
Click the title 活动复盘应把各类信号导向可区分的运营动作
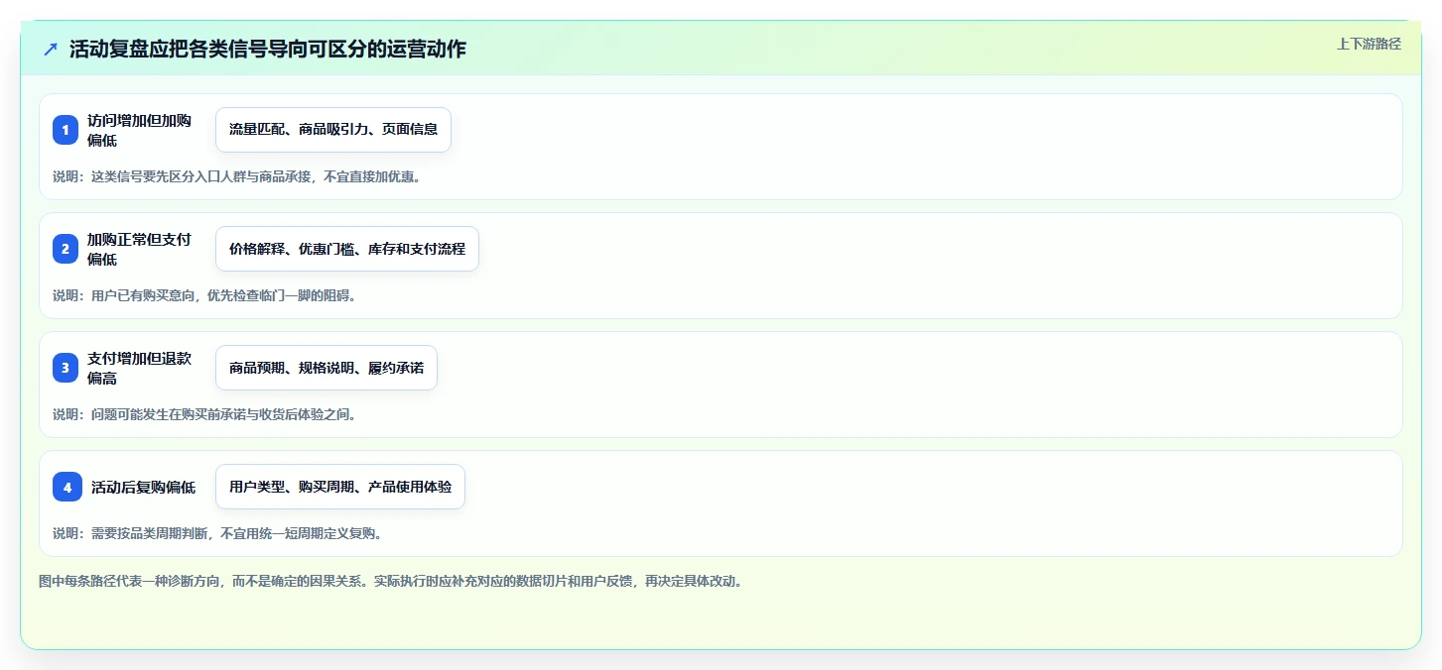(x=267, y=49)
